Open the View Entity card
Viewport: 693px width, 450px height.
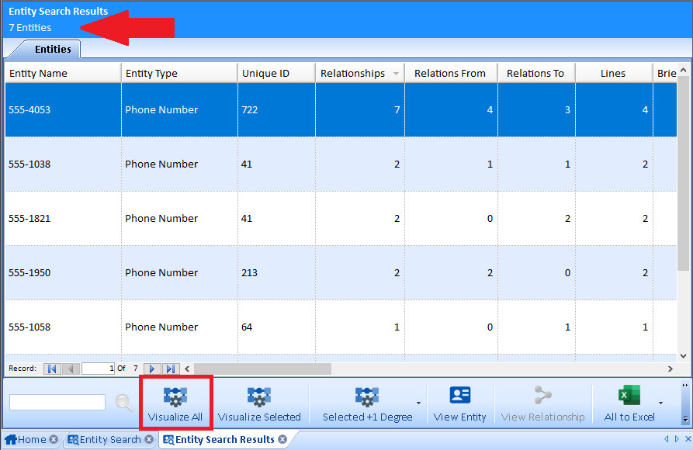[459, 404]
